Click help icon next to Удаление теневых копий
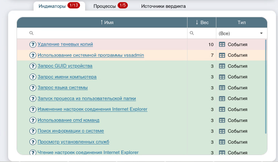The height and width of the screenshot is (162, 278). tap(33, 44)
